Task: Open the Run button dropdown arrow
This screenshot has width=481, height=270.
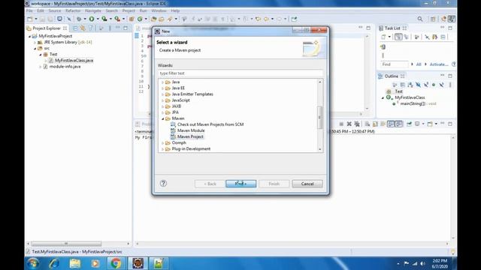Action: point(98,19)
